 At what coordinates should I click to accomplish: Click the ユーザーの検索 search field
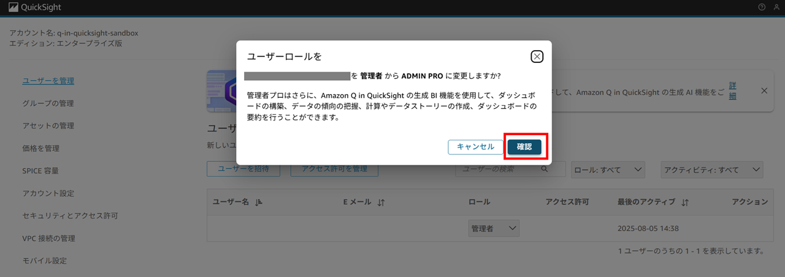click(x=510, y=169)
